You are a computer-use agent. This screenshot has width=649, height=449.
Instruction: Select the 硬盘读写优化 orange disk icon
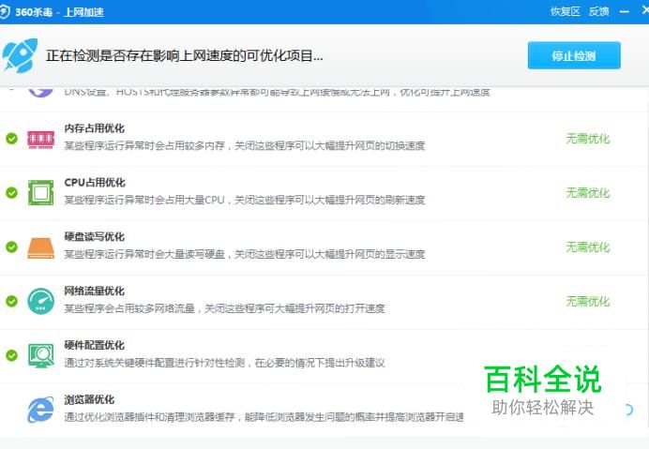tap(40, 247)
